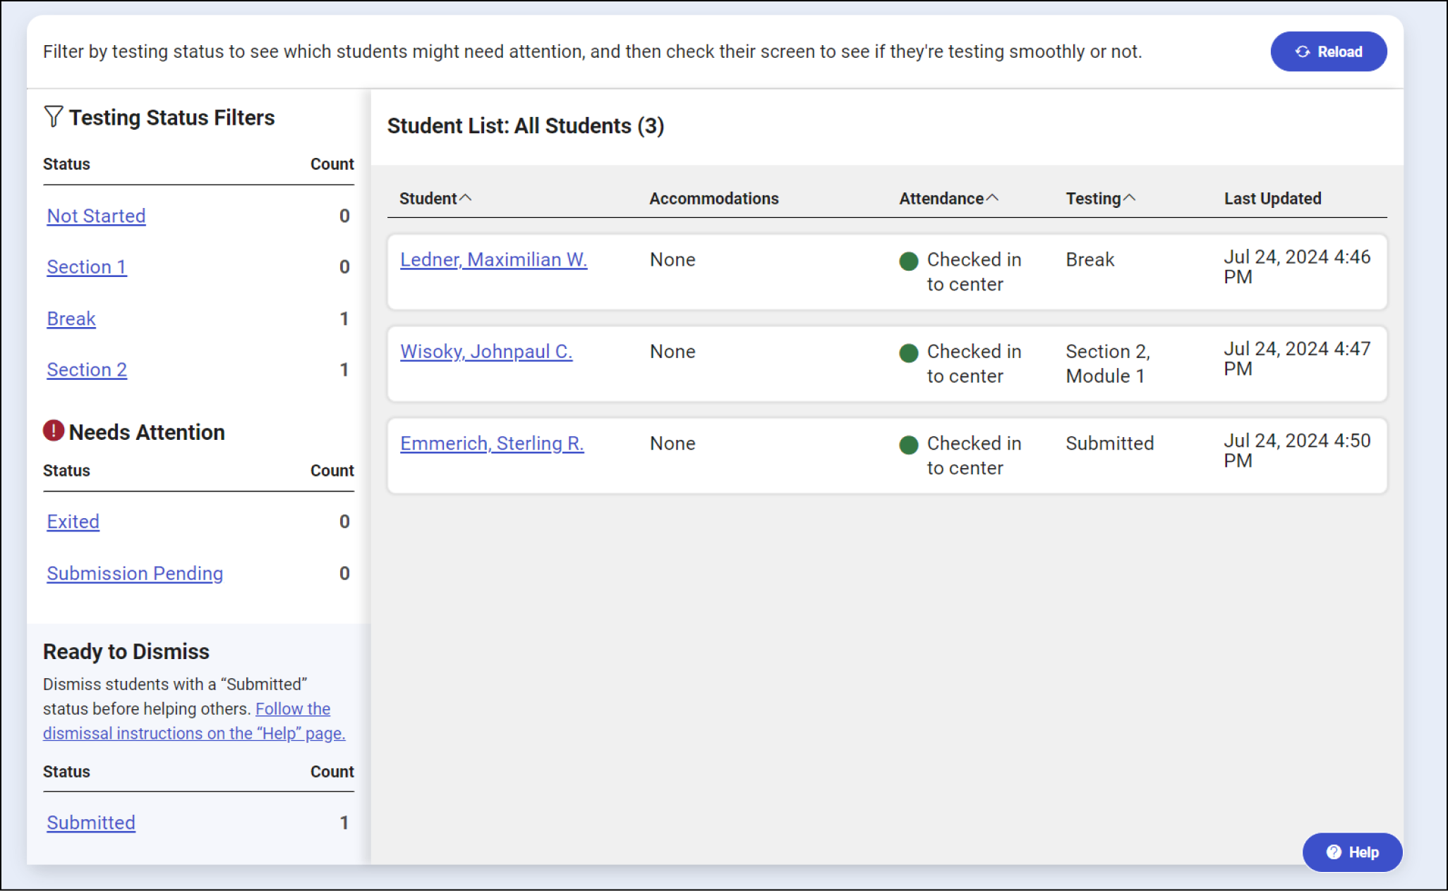Filter by Not Started status
1448x891 pixels.
[96, 216]
